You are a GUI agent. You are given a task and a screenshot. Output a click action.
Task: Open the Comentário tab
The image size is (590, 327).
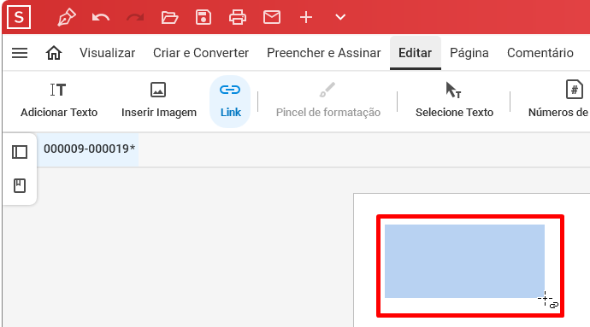tap(540, 53)
